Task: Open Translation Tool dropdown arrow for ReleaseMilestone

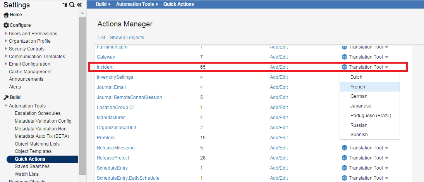Action: 387,148
